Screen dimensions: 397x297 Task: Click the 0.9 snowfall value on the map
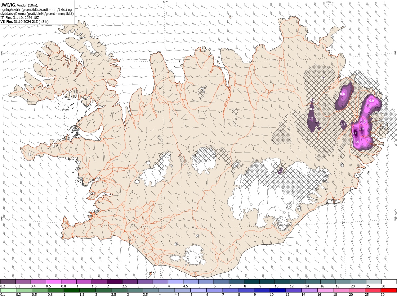point(372,101)
